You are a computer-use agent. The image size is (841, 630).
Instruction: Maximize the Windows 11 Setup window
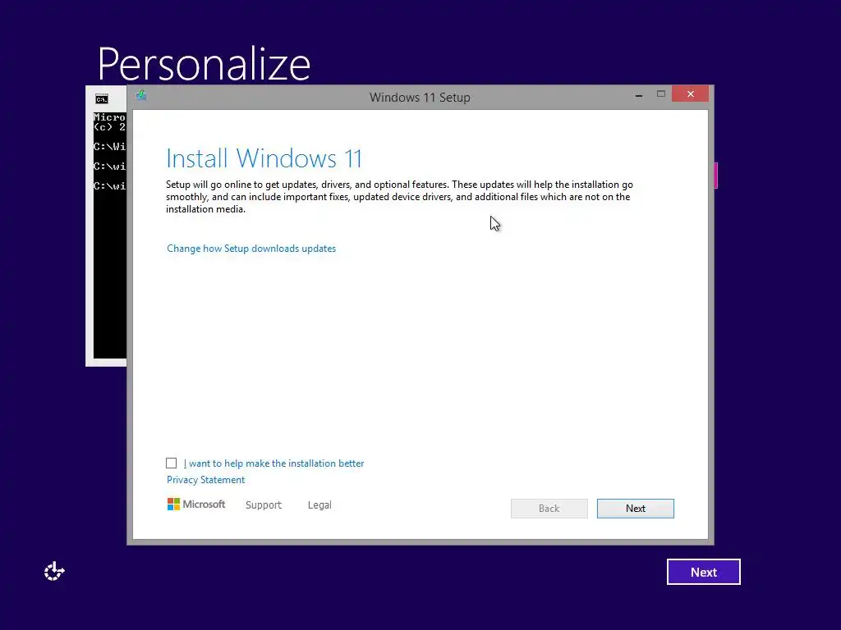661,94
